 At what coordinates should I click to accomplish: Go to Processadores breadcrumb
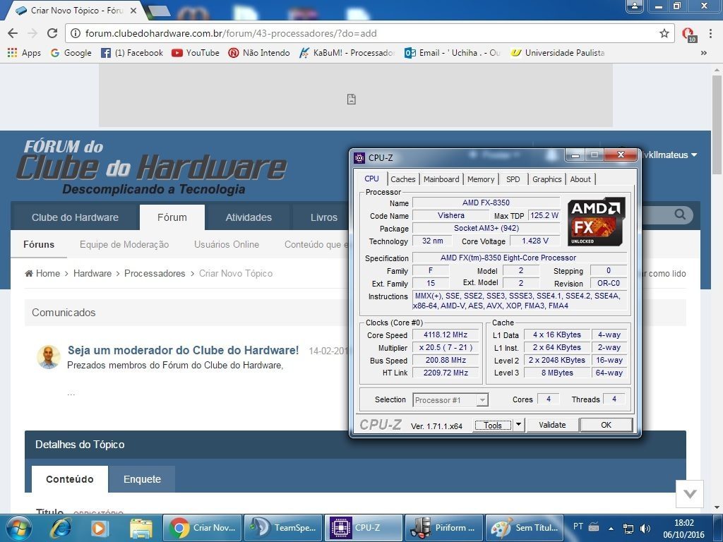[155, 273]
